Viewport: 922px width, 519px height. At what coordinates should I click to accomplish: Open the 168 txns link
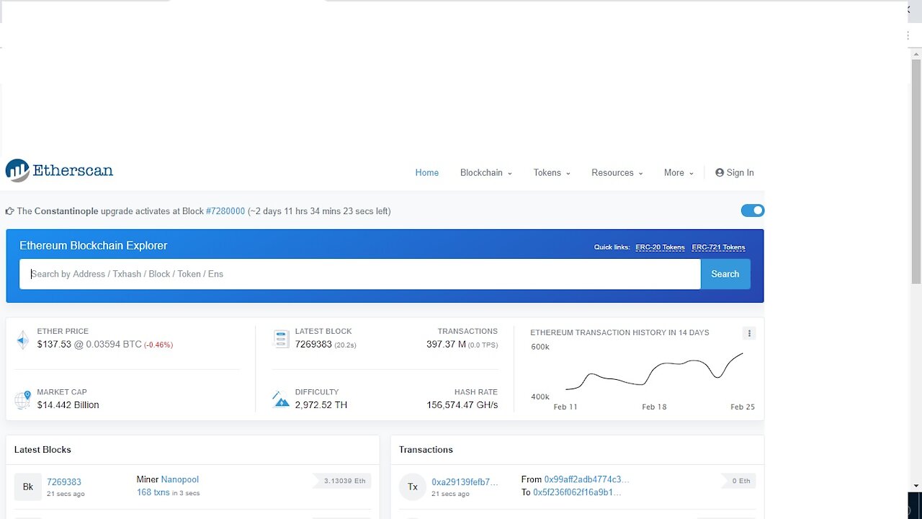point(153,492)
